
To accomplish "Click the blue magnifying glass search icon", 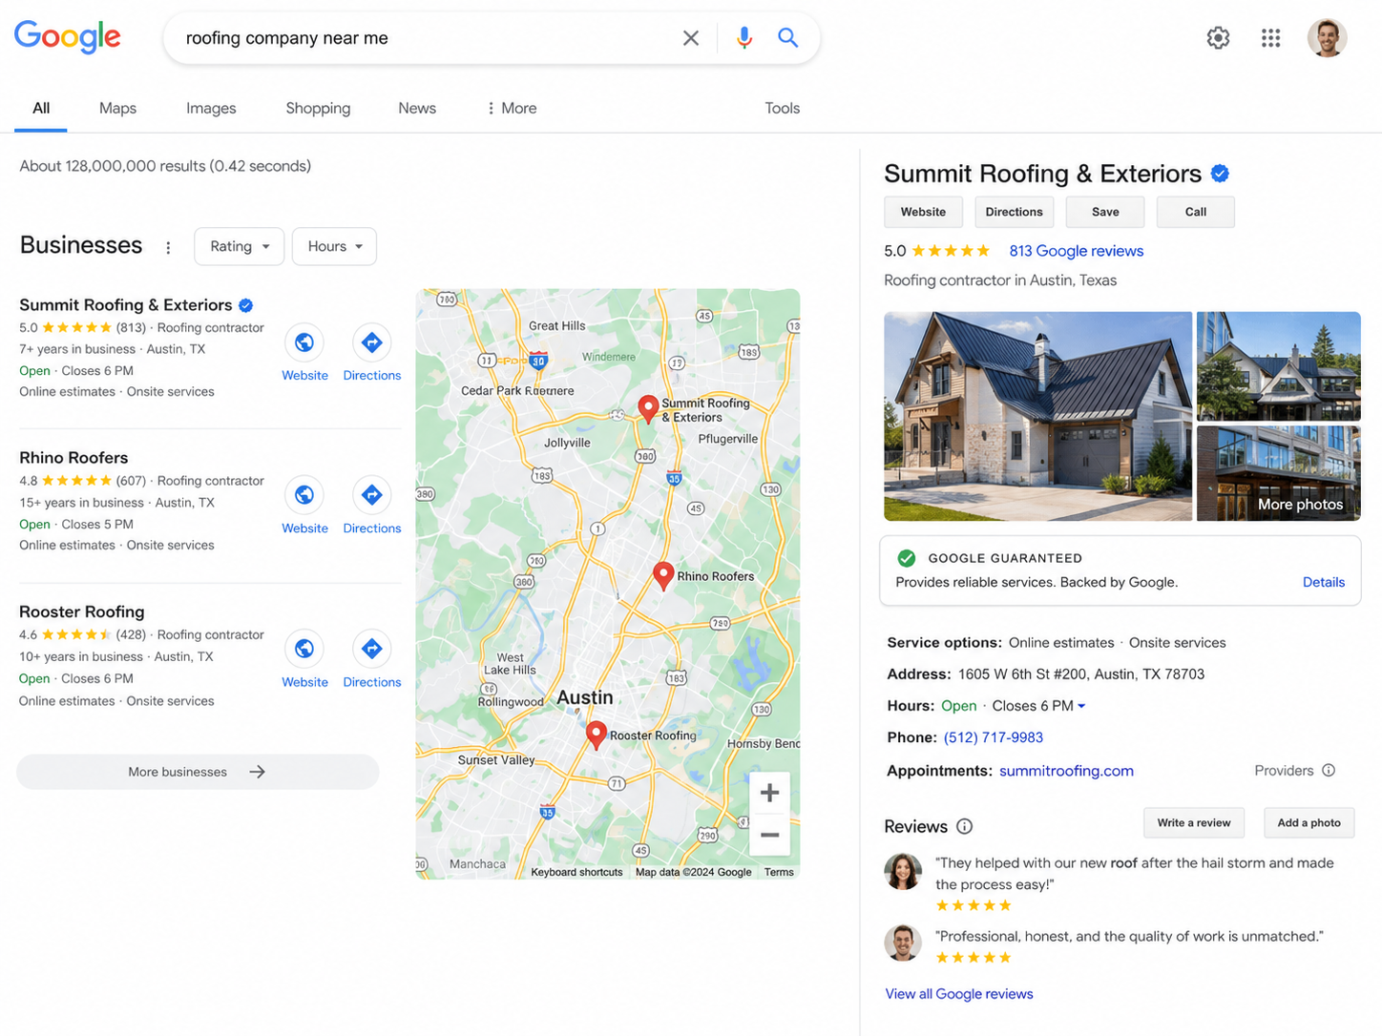I will pyautogui.click(x=787, y=38).
